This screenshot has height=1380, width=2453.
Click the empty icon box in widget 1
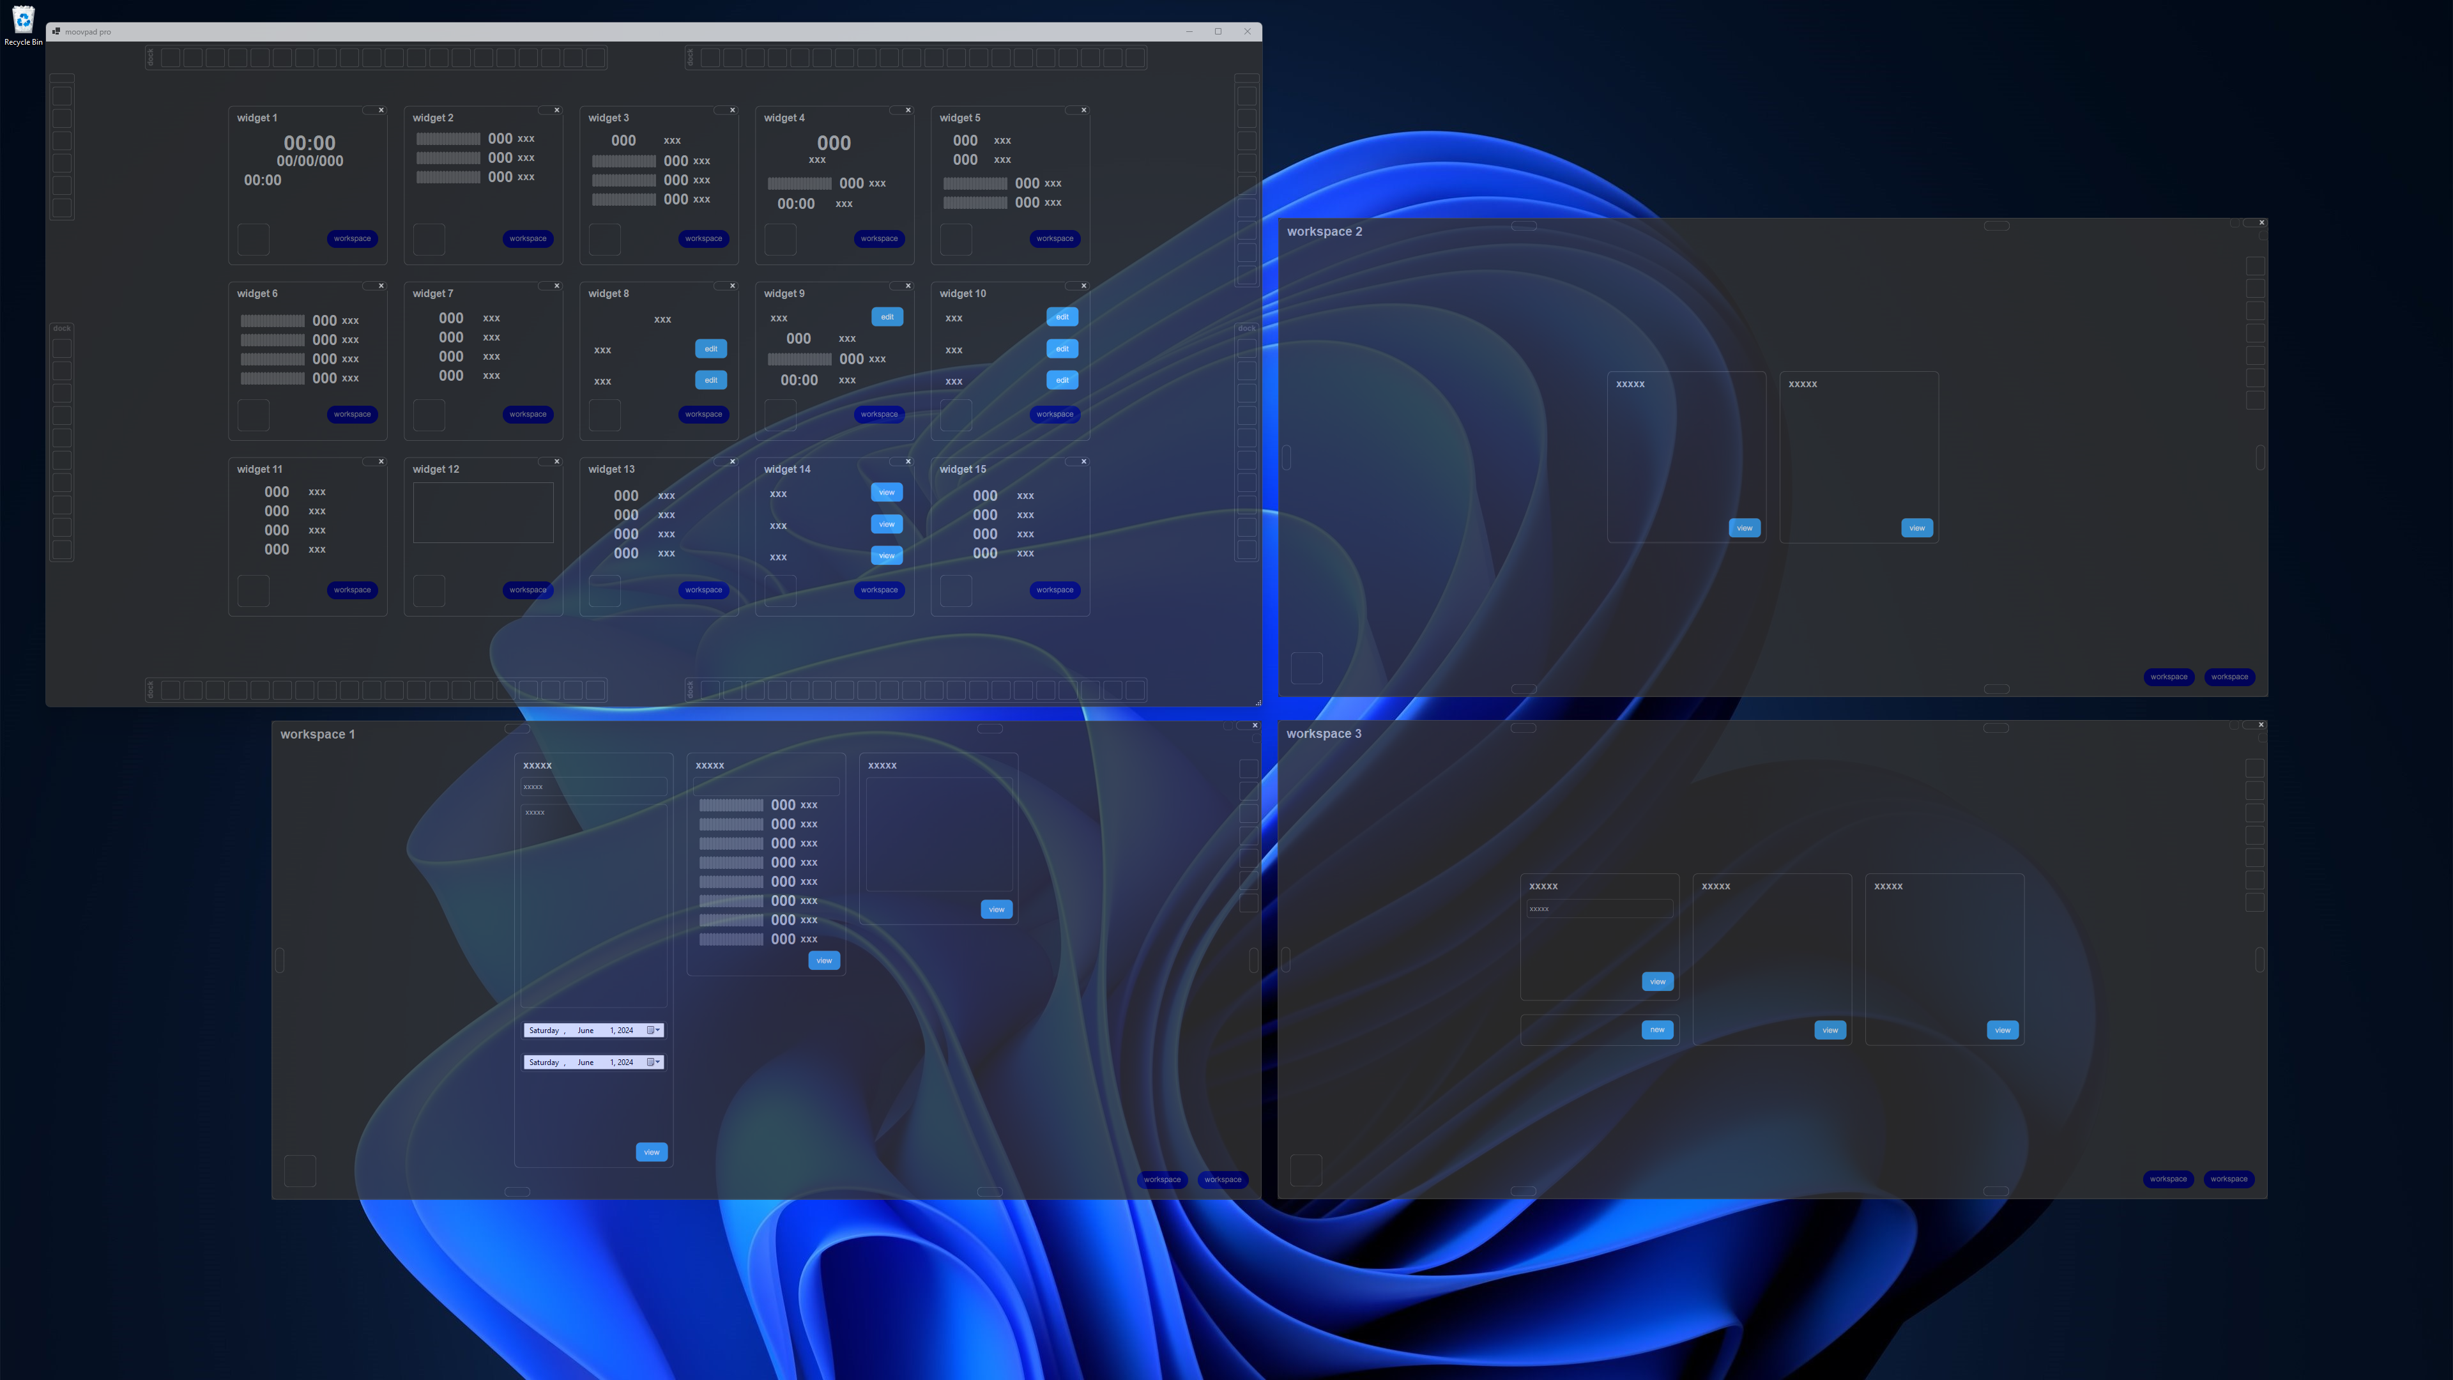click(254, 239)
